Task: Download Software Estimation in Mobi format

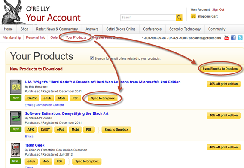Action: point(75,129)
